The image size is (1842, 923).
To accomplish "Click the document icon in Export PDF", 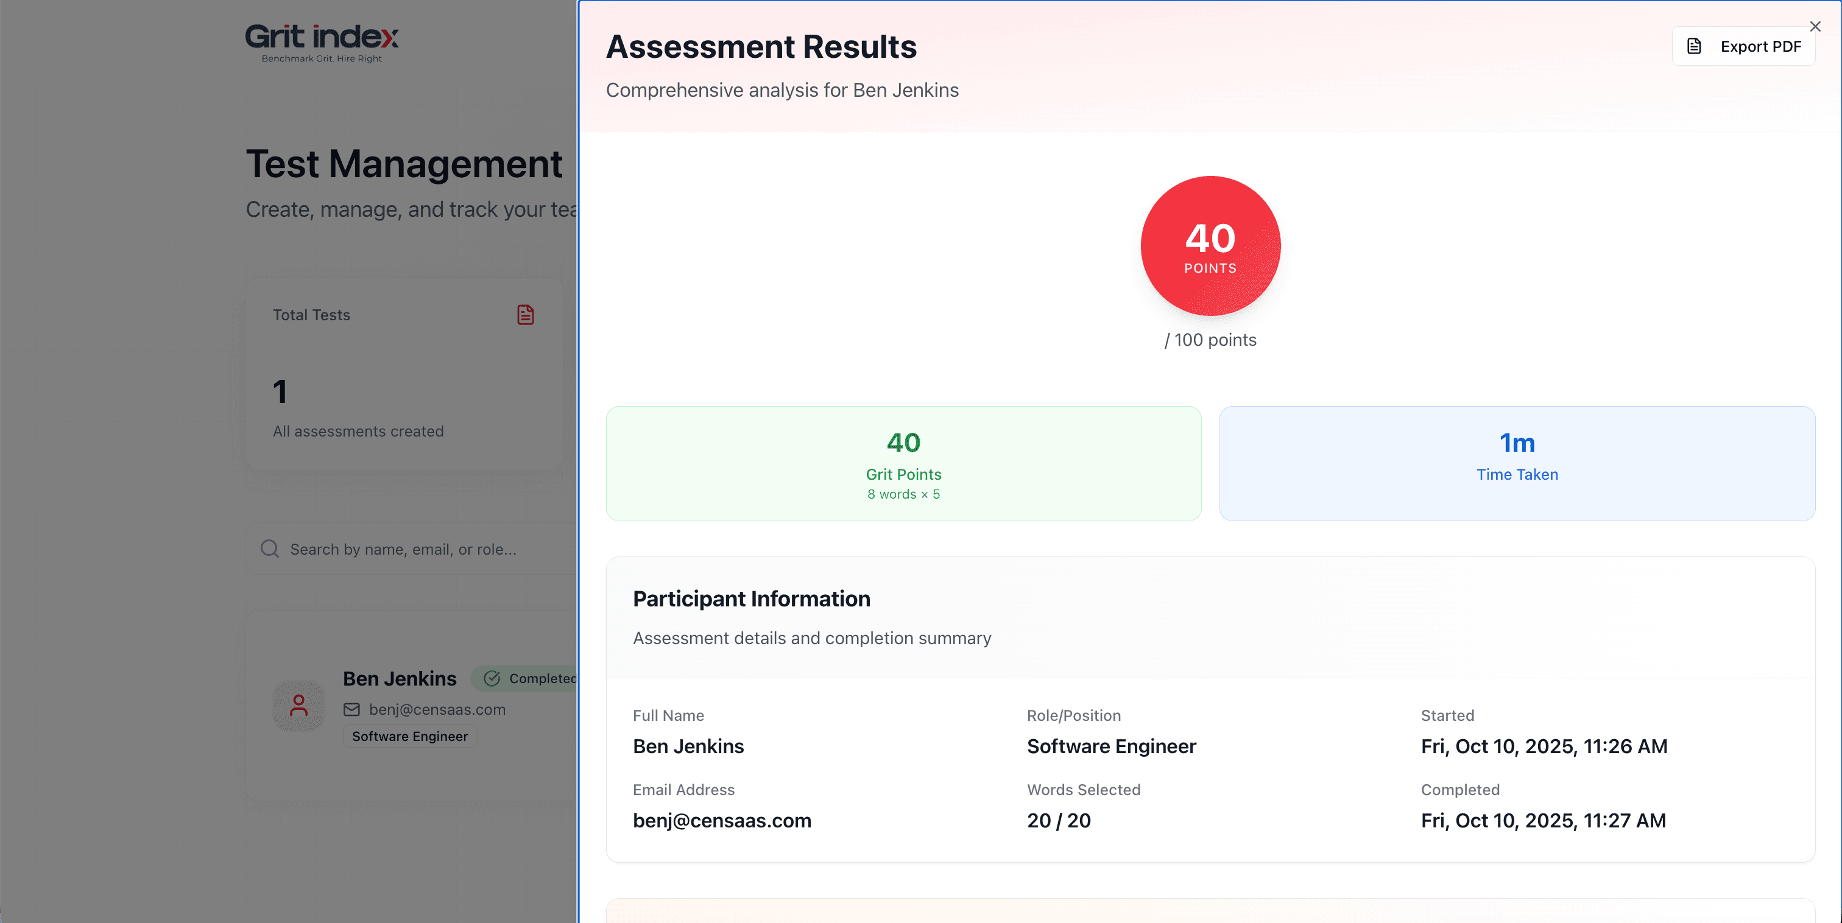I will coord(1694,46).
